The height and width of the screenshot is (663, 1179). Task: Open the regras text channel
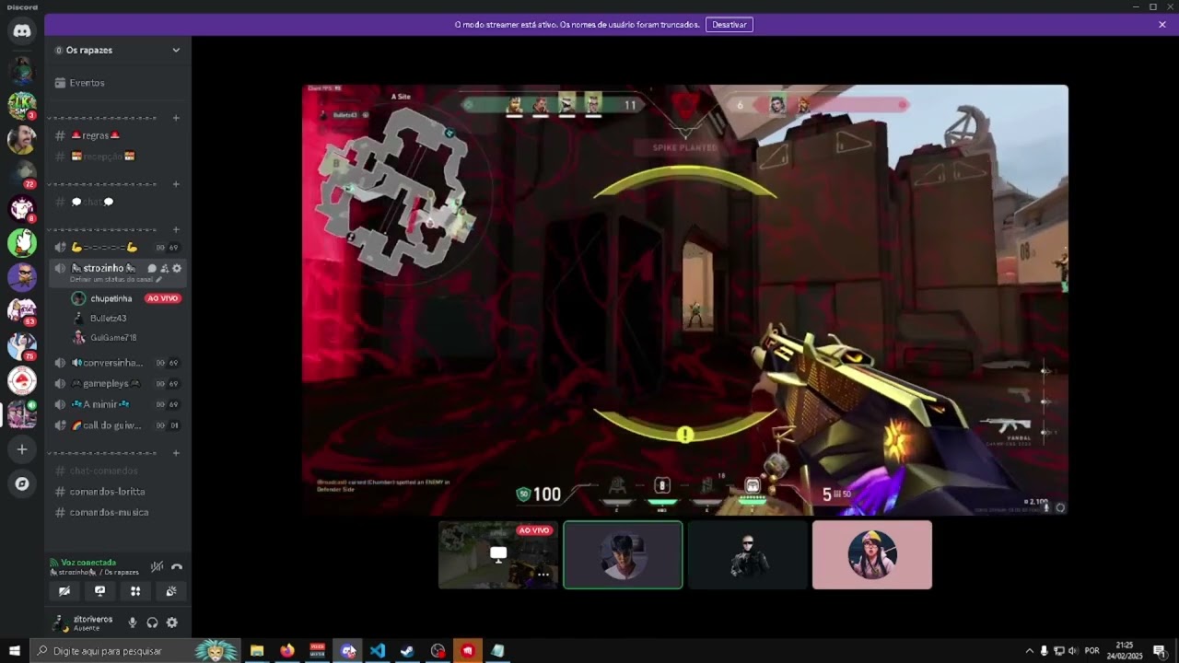[118, 135]
